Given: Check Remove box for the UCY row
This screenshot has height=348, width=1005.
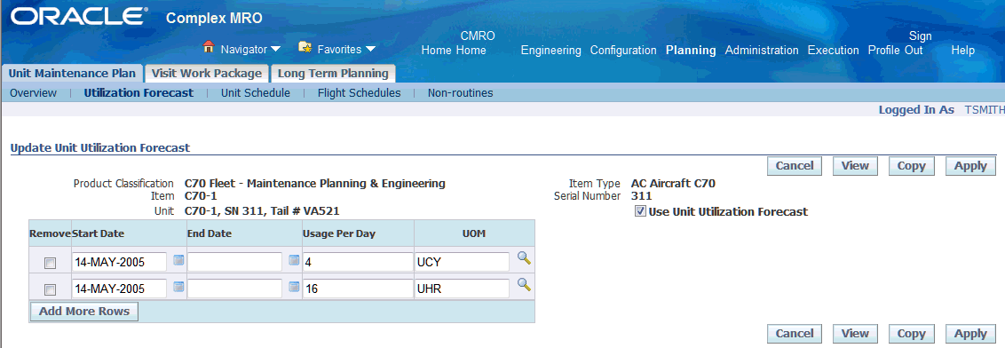Looking at the screenshot, I should pyautogui.click(x=50, y=263).
